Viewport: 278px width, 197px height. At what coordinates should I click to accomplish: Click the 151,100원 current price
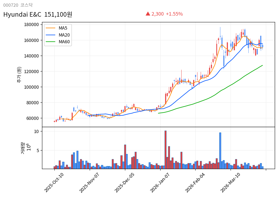[58, 15]
